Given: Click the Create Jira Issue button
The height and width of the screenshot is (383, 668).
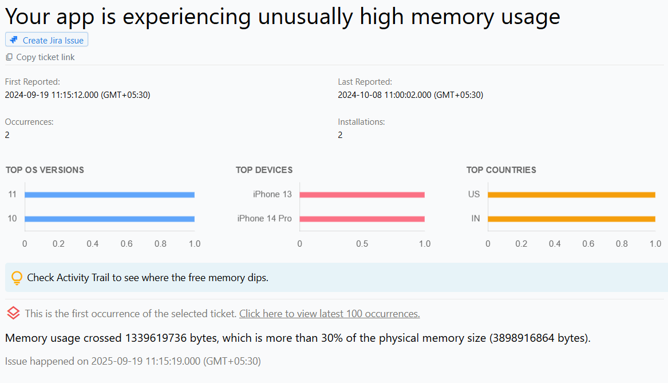Looking at the screenshot, I should (46, 40).
